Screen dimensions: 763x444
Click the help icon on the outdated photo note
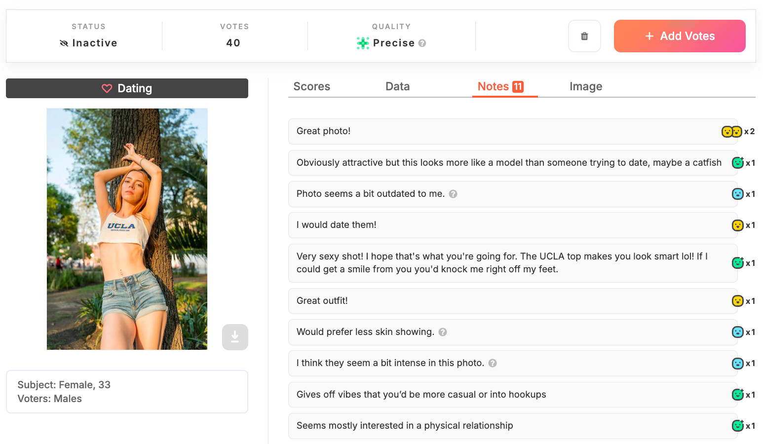click(453, 194)
